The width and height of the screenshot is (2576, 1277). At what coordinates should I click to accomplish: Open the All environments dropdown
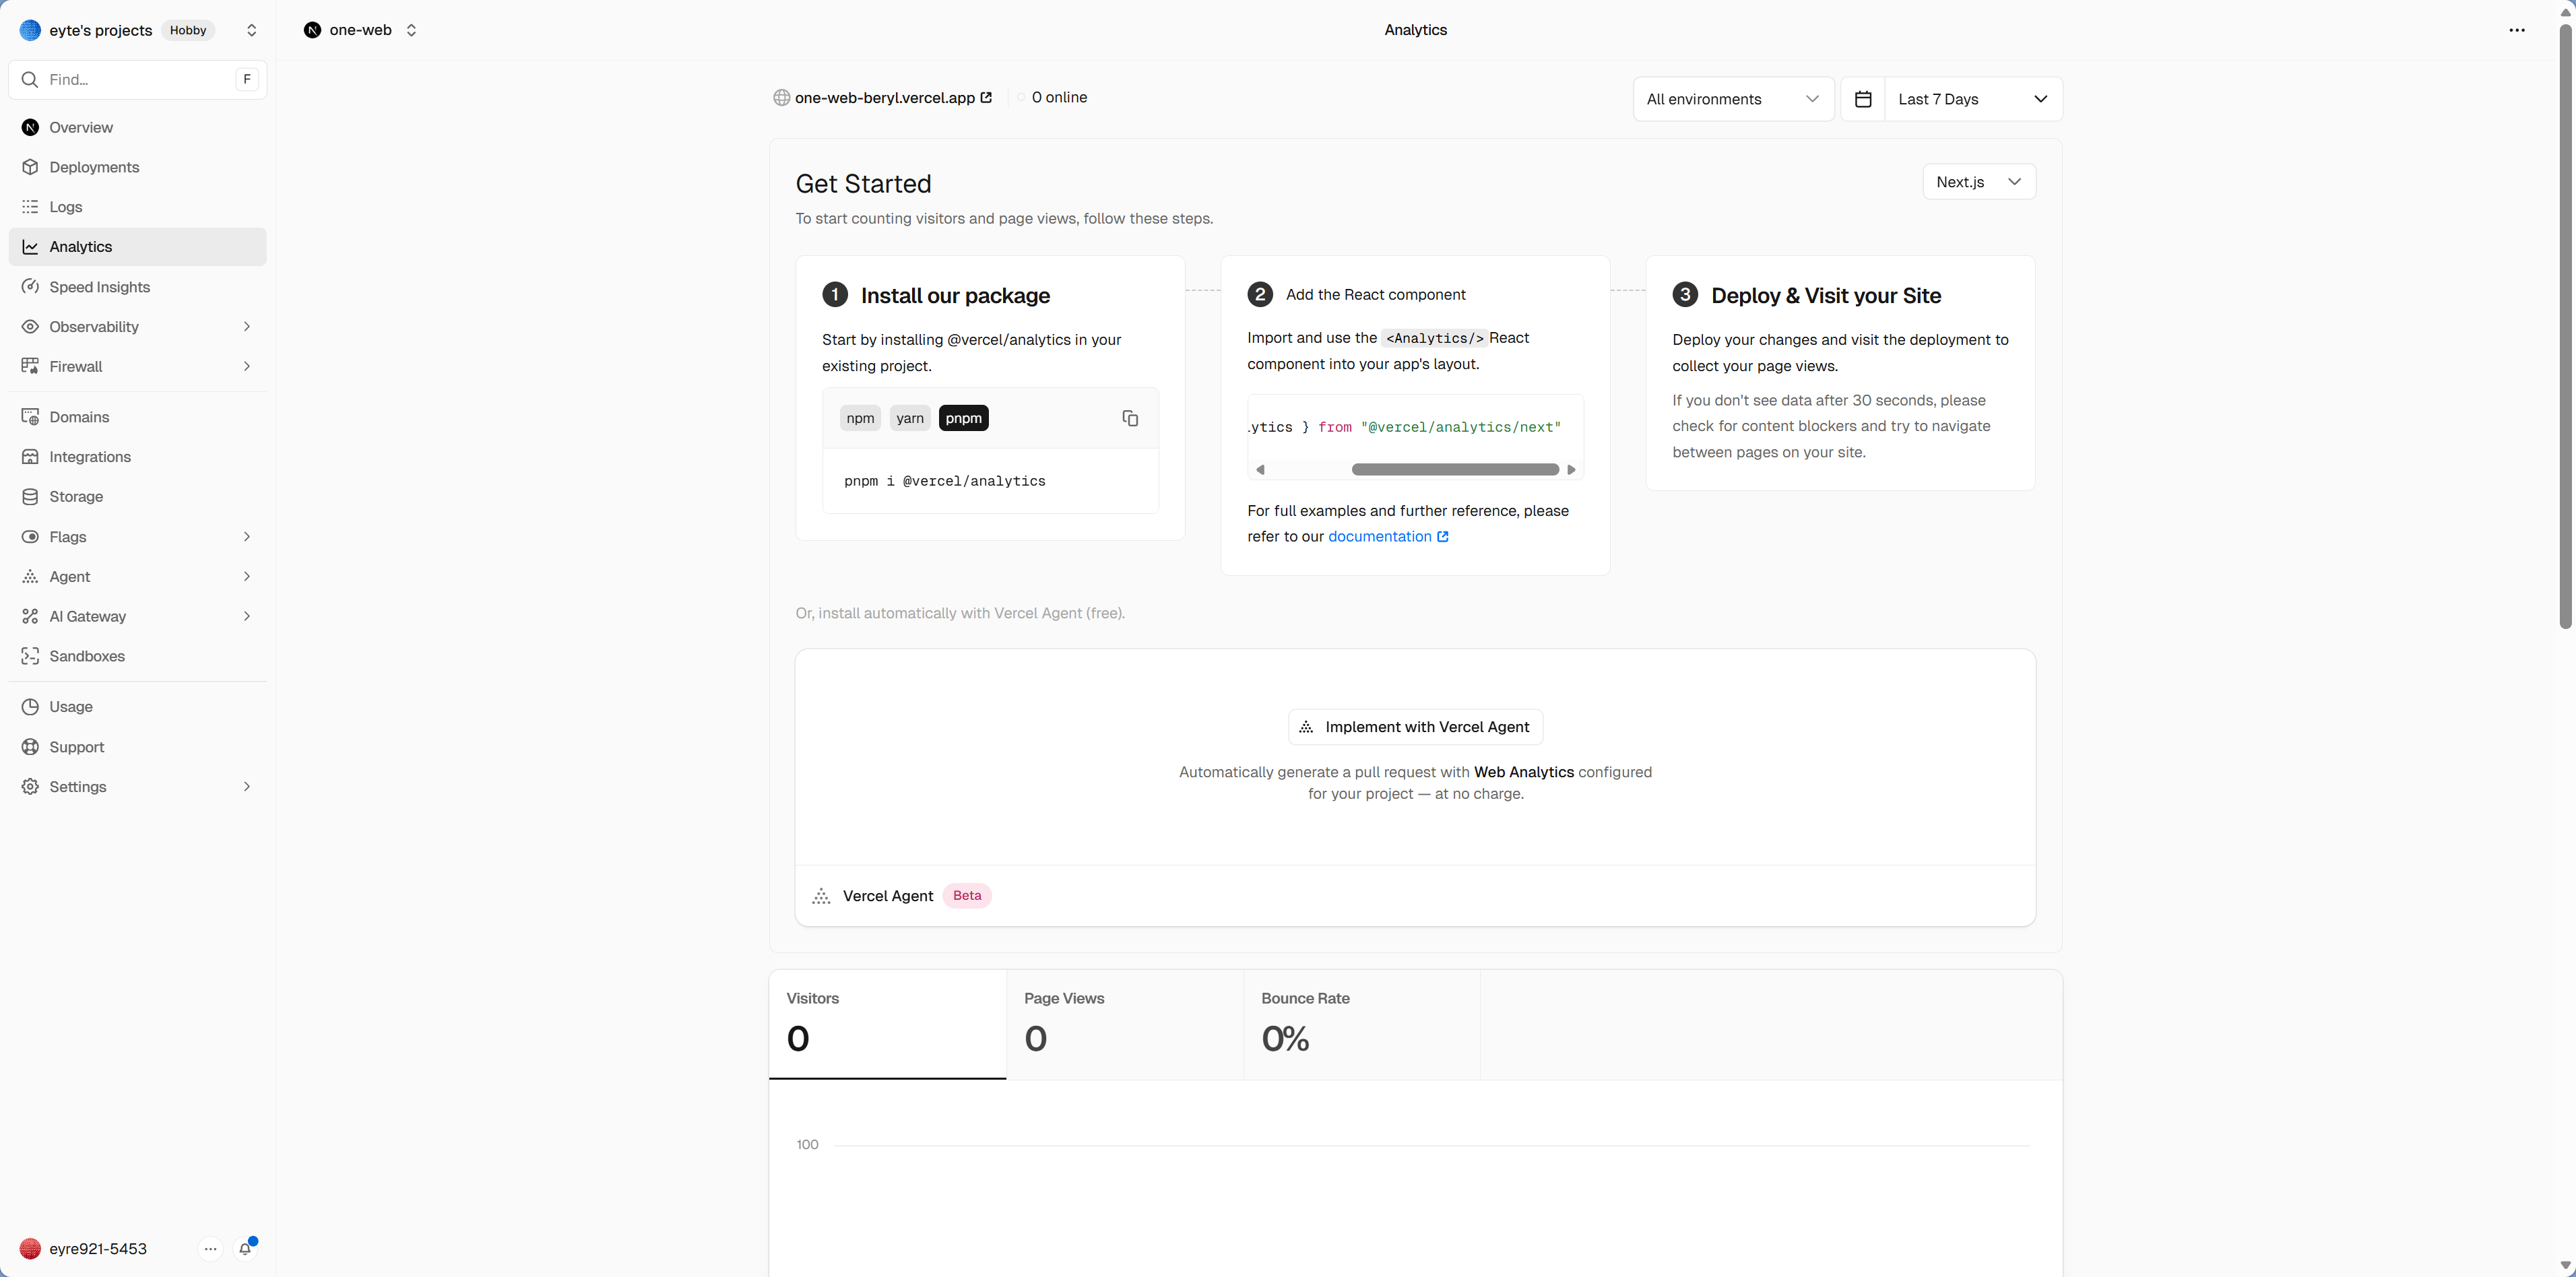click(x=1732, y=99)
